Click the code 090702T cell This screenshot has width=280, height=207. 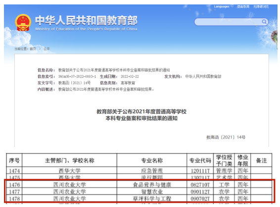tap(200, 199)
